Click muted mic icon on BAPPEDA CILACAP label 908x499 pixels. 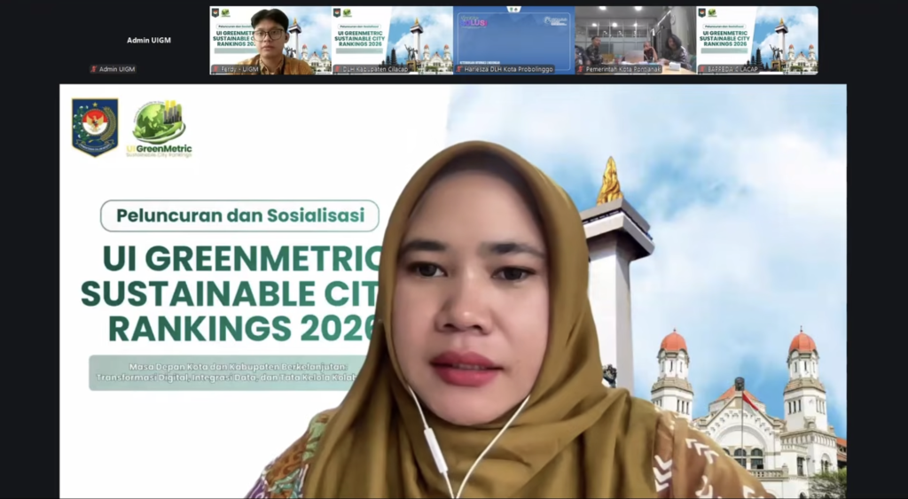[702, 69]
